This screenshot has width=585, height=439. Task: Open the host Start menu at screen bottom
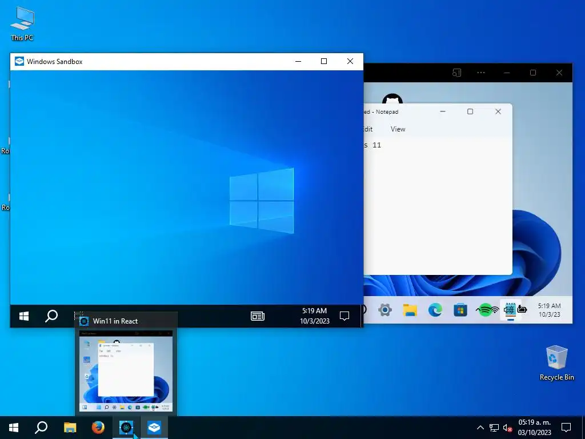[x=14, y=428]
